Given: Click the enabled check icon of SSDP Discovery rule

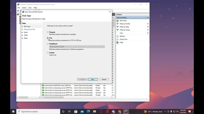Looking at the screenshot, I should (x=43, y=85).
